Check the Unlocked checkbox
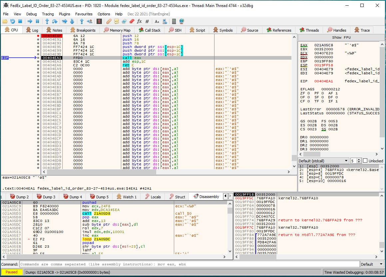This screenshot has width=386, height=277. tap(365, 161)
